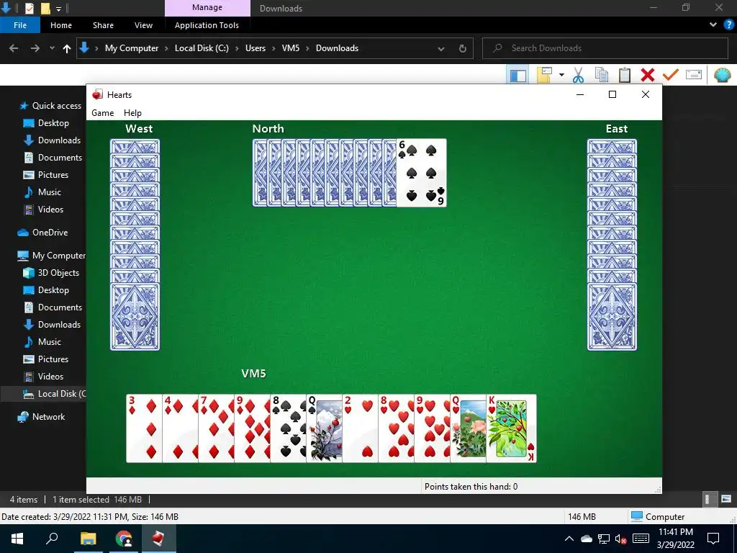Go back with the left arrow in Explorer
Viewport: 737px width, 553px height.
point(14,48)
